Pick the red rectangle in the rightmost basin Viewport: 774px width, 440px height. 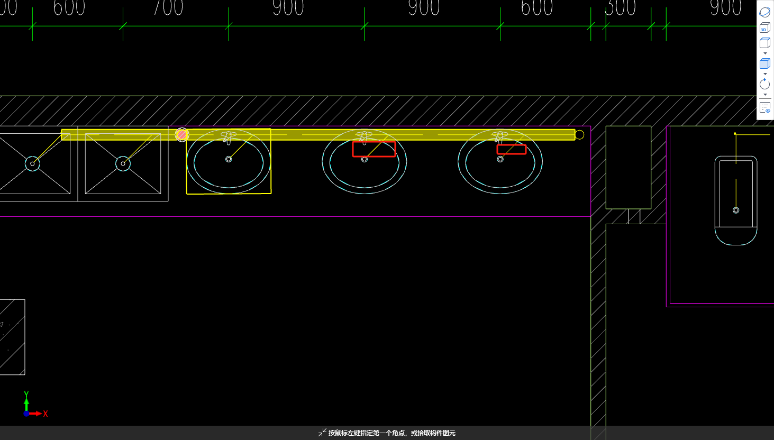point(512,150)
